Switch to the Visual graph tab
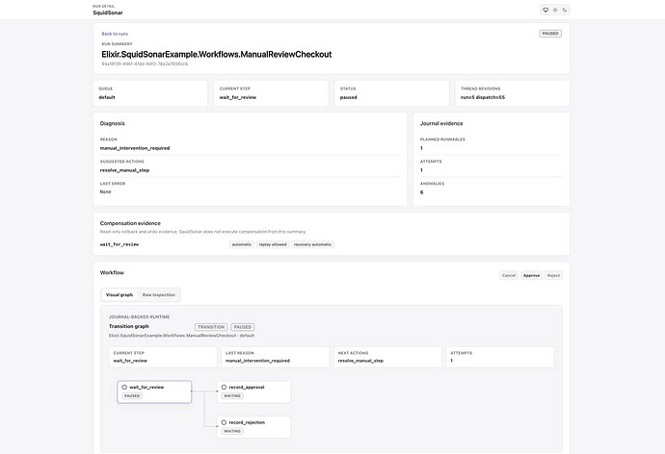Screen dimensions: 665x454 click(x=120, y=295)
